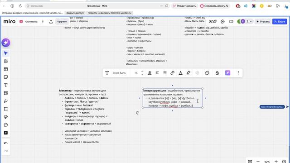Screen dimensions: 290x163
Task: Open AI actions in floating toolbar
Action: tap(227, 73)
